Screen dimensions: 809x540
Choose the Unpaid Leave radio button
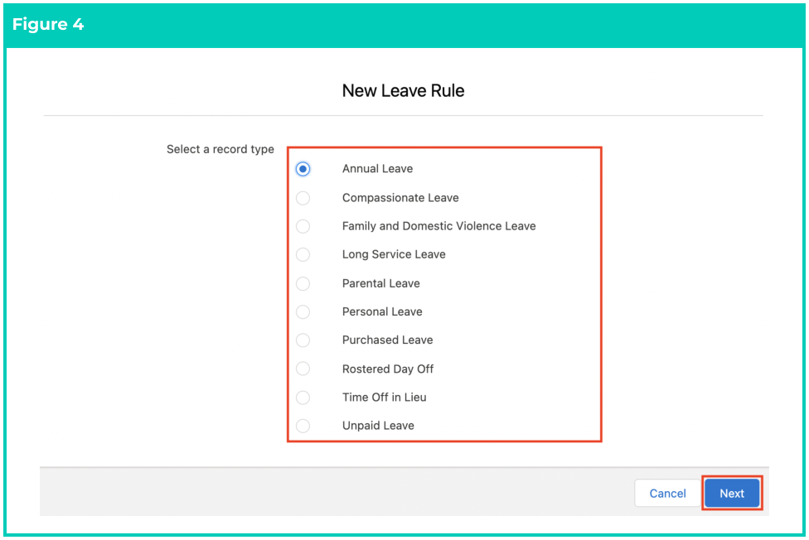tap(303, 426)
